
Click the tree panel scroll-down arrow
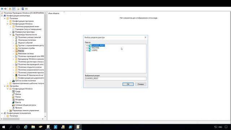point(45,116)
